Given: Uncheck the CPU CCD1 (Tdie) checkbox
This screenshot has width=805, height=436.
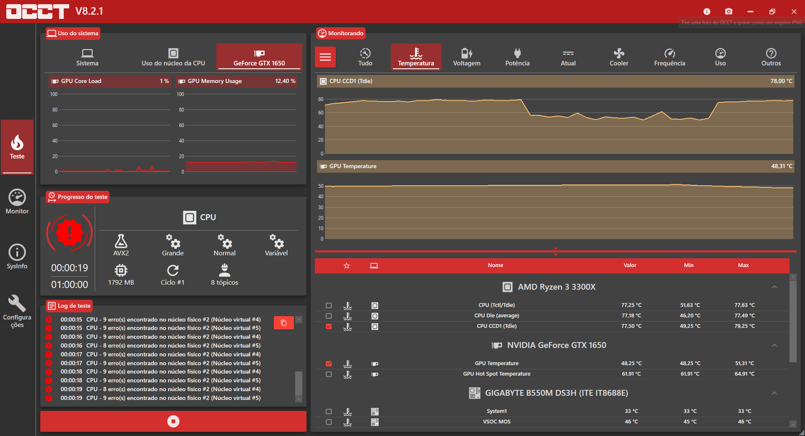Looking at the screenshot, I should point(329,327).
